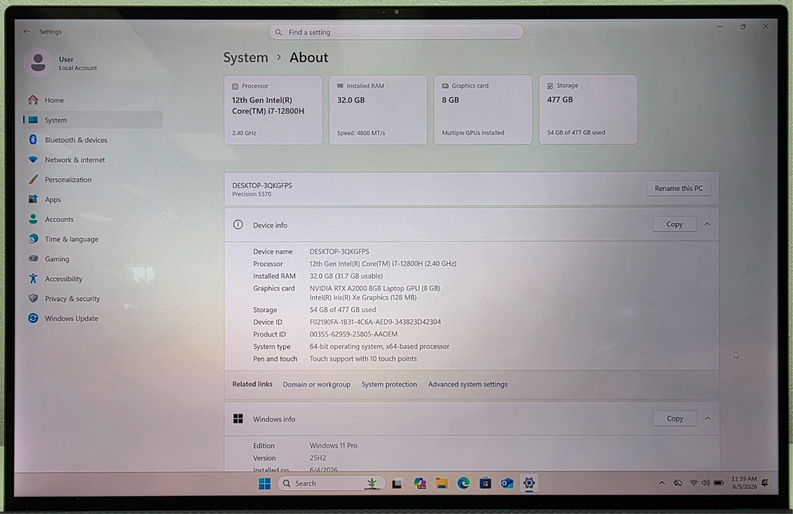Open Windows Update page

pos(93,318)
